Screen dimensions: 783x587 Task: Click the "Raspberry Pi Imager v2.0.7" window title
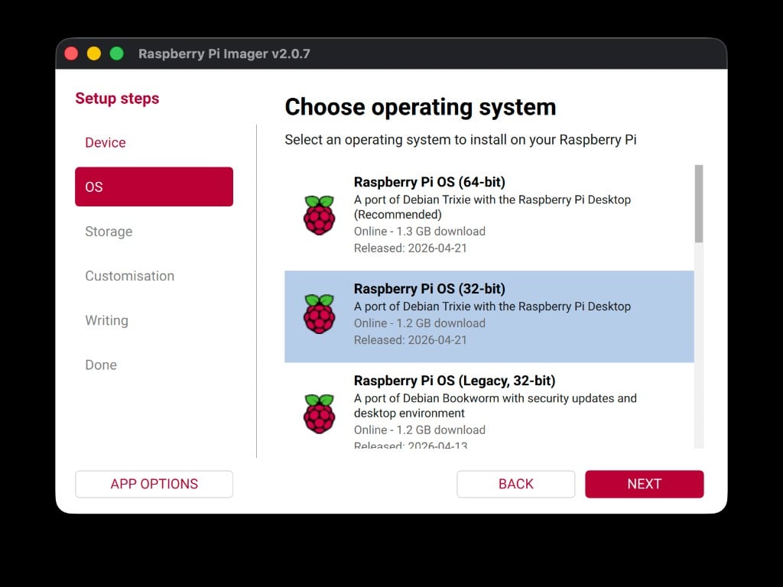pos(224,54)
